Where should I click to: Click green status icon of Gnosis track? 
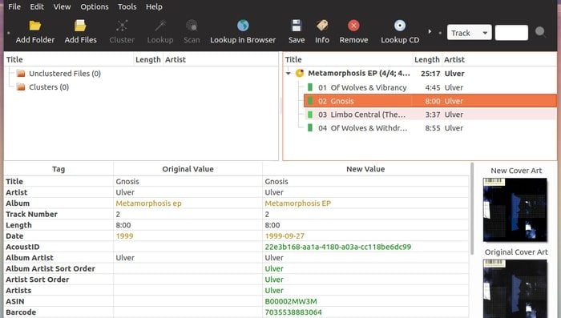pyautogui.click(x=310, y=101)
